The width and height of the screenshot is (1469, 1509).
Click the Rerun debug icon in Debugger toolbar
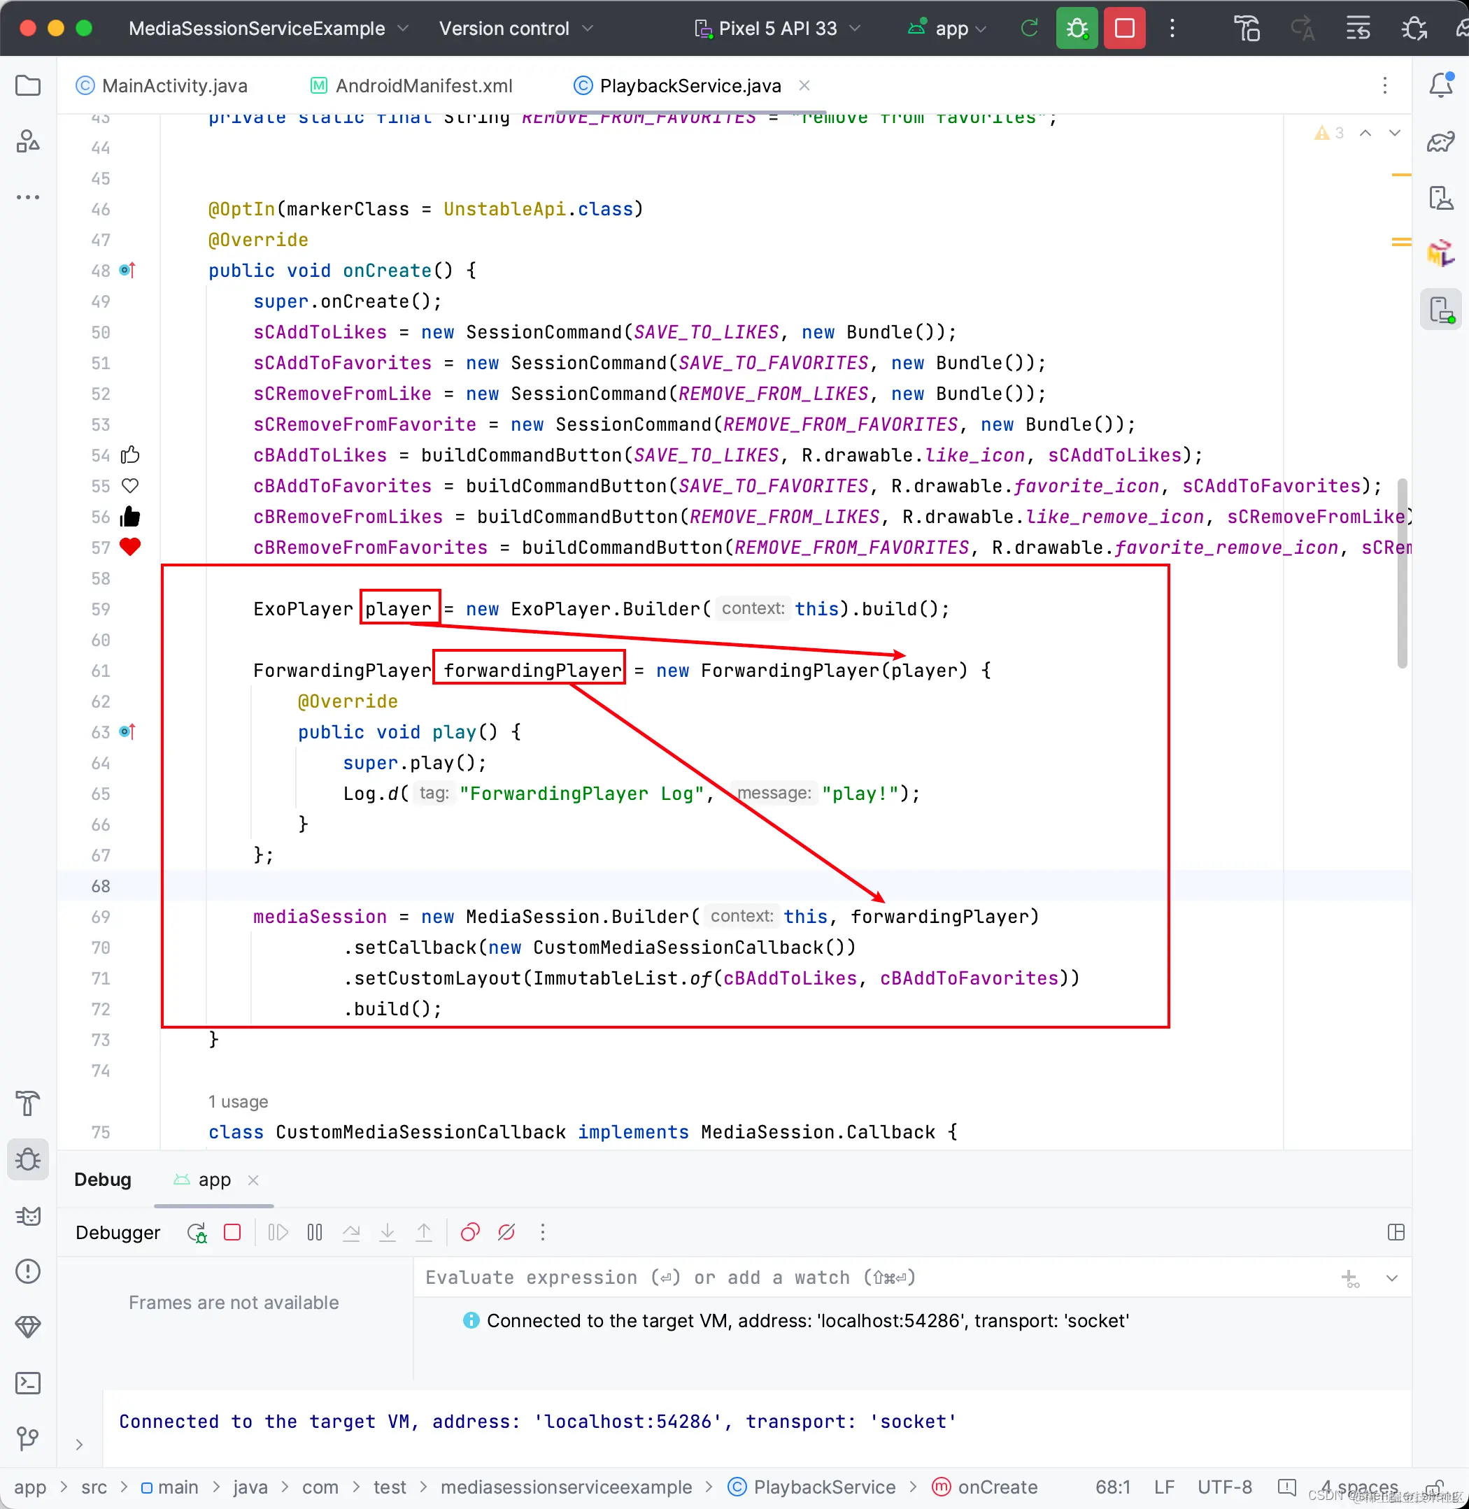pyautogui.click(x=197, y=1232)
